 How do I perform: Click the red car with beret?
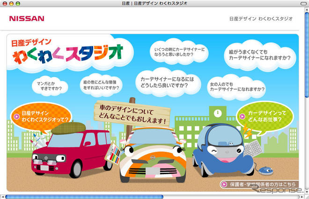[x=71, y=150]
